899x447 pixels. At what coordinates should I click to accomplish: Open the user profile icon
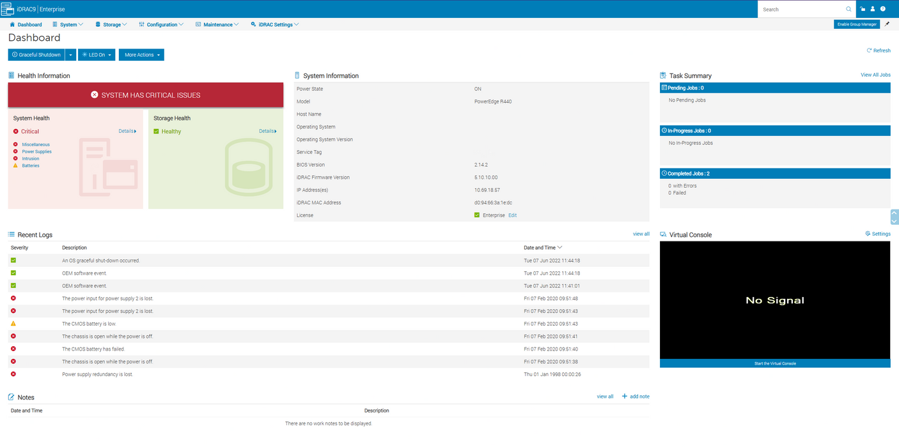point(873,9)
